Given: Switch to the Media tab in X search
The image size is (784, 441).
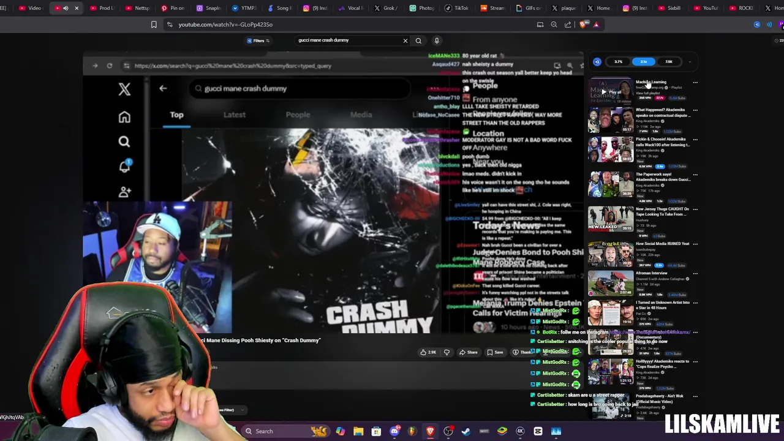Looking at the screenshot, I should (x=361, y=115).
